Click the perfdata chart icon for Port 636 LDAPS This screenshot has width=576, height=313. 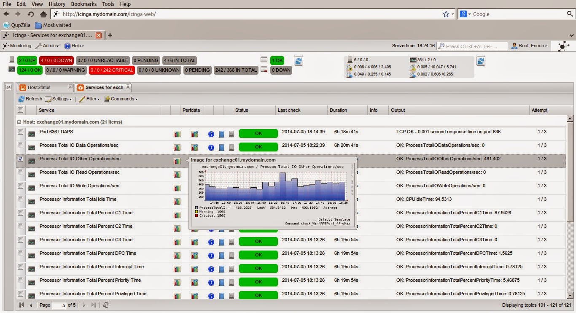pyautogui.click(x=194, y=134)
